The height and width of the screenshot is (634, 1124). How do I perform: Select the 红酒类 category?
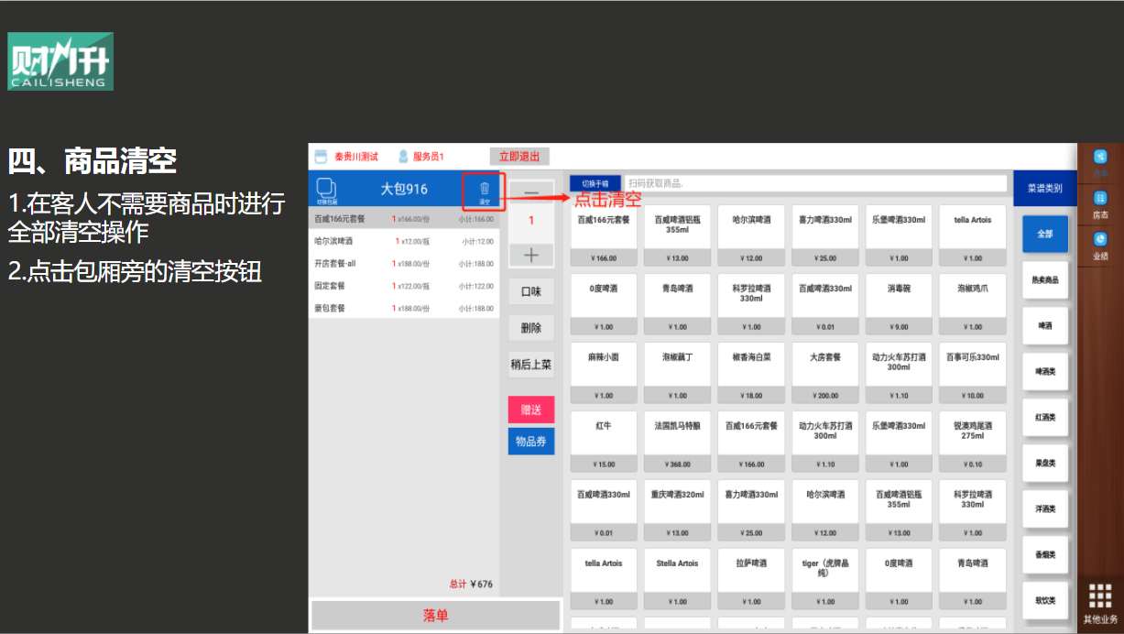[x=1045, y=417]
